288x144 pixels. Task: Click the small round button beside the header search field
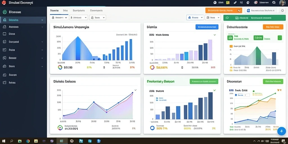(282, 10)
